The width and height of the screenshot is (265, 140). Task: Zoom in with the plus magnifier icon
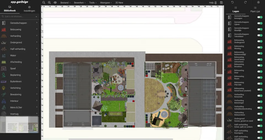pyautogui.click(x=49, y=2)
